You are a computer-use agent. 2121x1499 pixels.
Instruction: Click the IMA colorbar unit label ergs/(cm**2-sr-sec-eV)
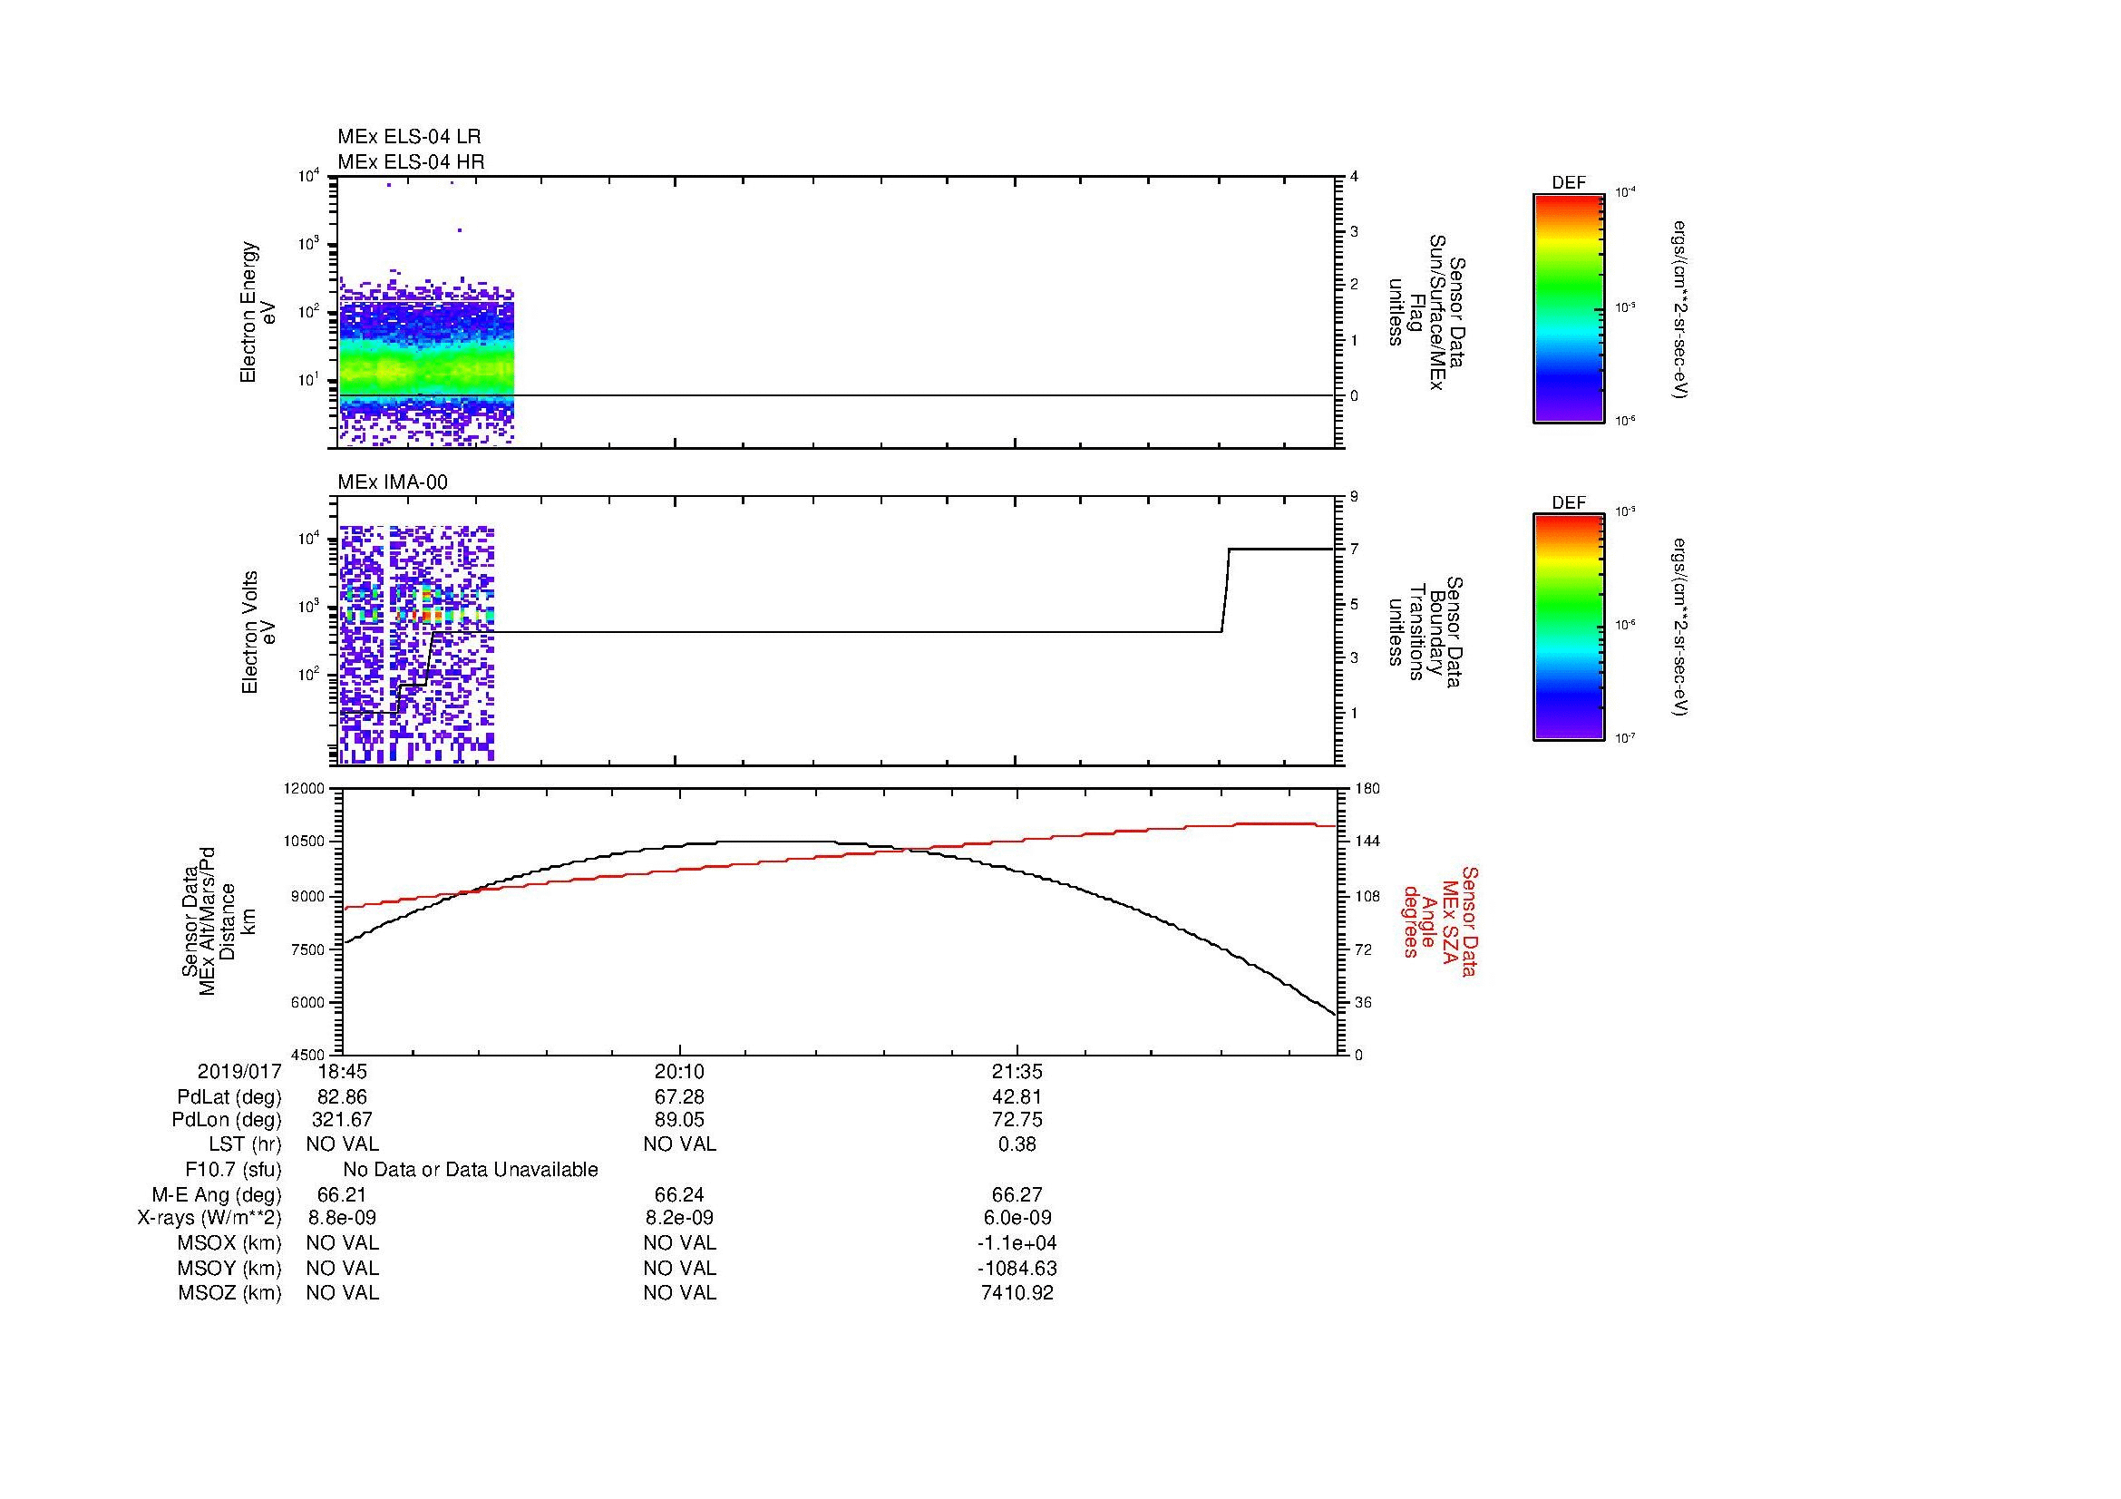click(x=1680, y=628)
